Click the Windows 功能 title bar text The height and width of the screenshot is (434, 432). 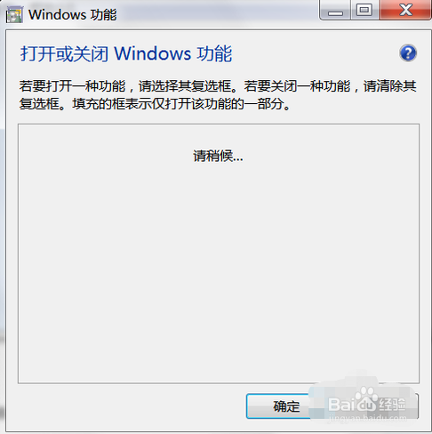[x=73, y=15]
